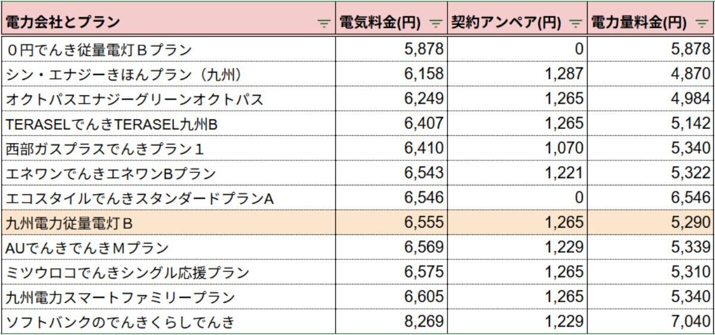Image resolution: width=715 pixels, height=335 pixels.
Task: Click the 8,269 electricity fee cell
Action: 391,322
